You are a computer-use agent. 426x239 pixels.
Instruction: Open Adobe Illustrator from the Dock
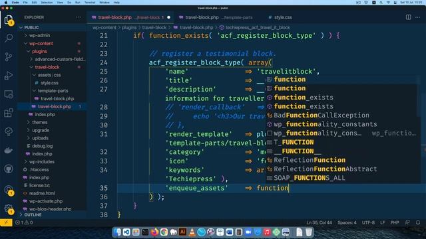(x=182, y=232)
